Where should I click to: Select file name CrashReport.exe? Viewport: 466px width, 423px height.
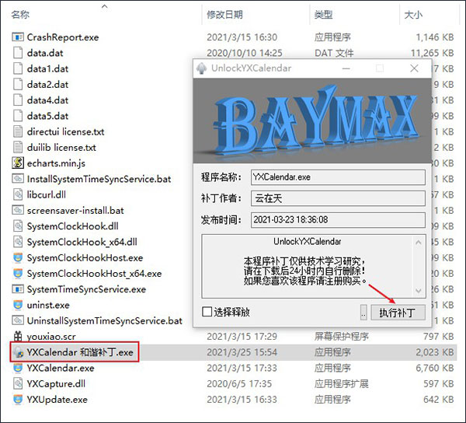(x=63, y=37)
